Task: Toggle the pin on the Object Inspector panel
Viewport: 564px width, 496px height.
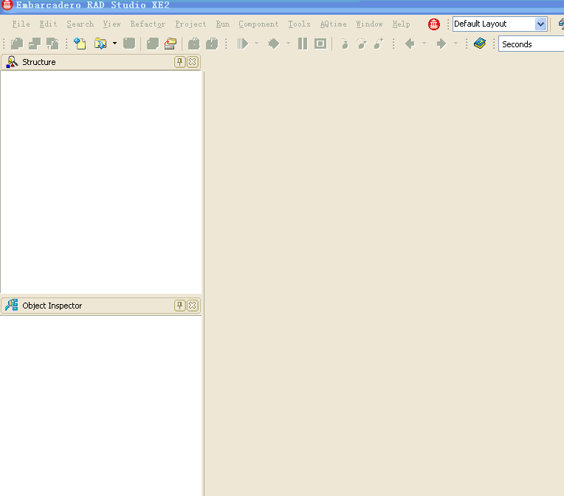Action: (179, 306)
